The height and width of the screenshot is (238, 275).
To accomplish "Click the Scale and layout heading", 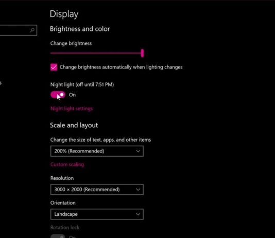I will pyautogui.click(x=74, y=125).
